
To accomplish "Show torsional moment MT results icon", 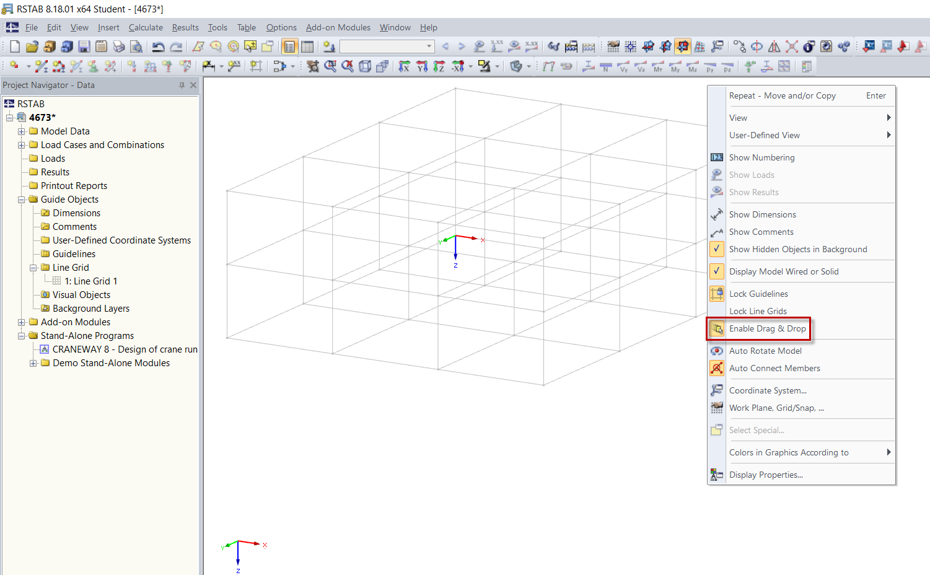I will (658, 66).
